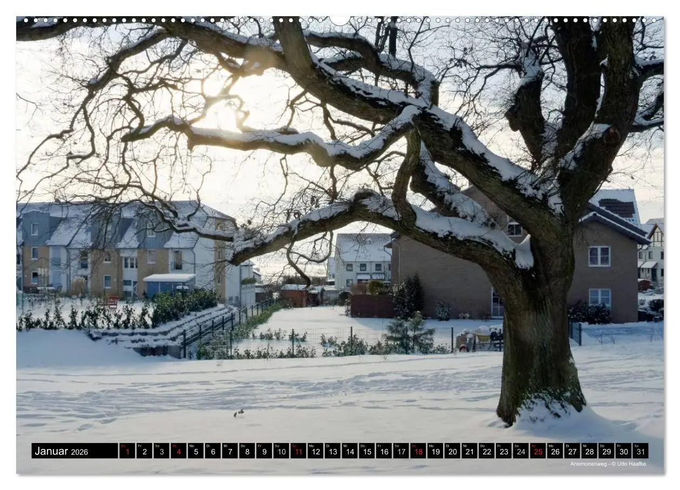Select the last date cell 31
680x490 pixels.
coord(641,451)
